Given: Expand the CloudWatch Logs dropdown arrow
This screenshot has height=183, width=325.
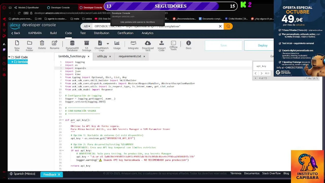Looking at the screenshot, I should (108, 44).
